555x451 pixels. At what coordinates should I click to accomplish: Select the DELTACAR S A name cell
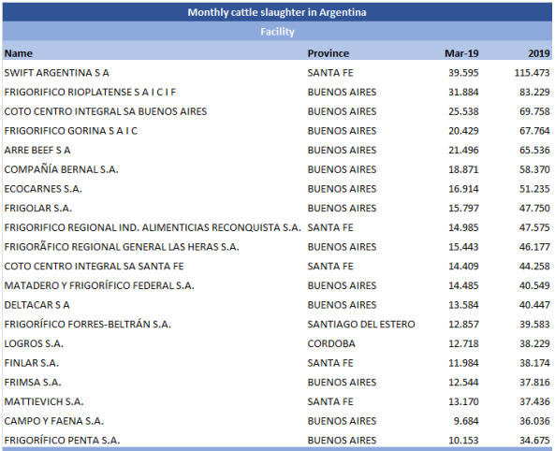[x=37, y=305]
